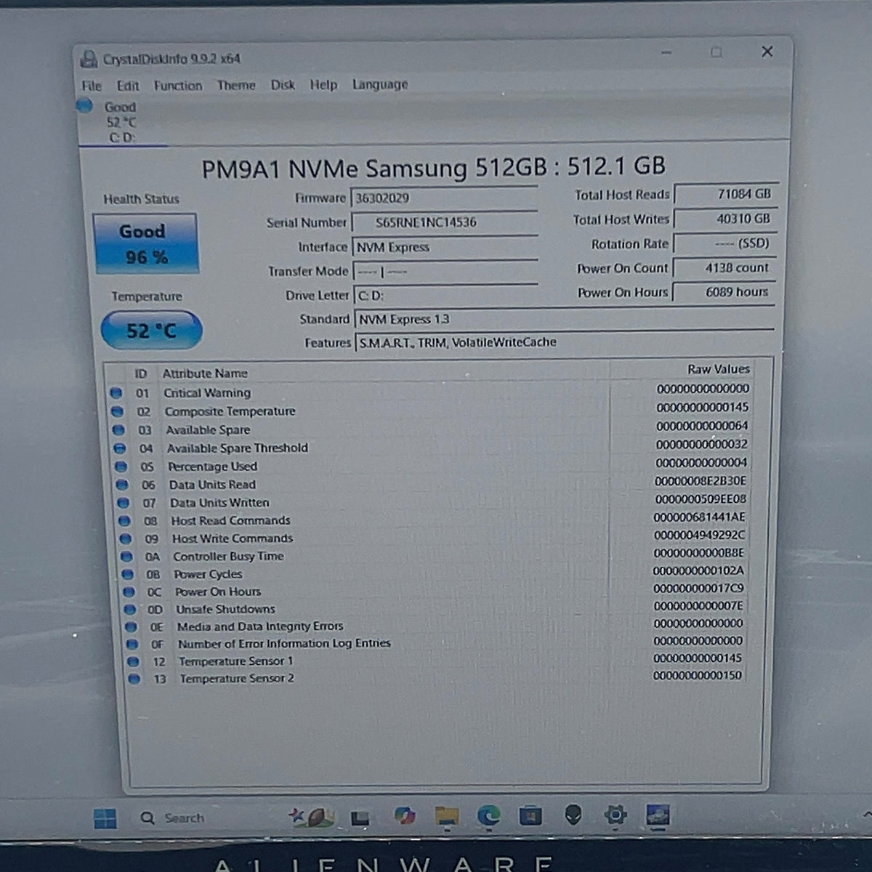Open the Disk menu
872x872 pixels.
pos(283,85)
